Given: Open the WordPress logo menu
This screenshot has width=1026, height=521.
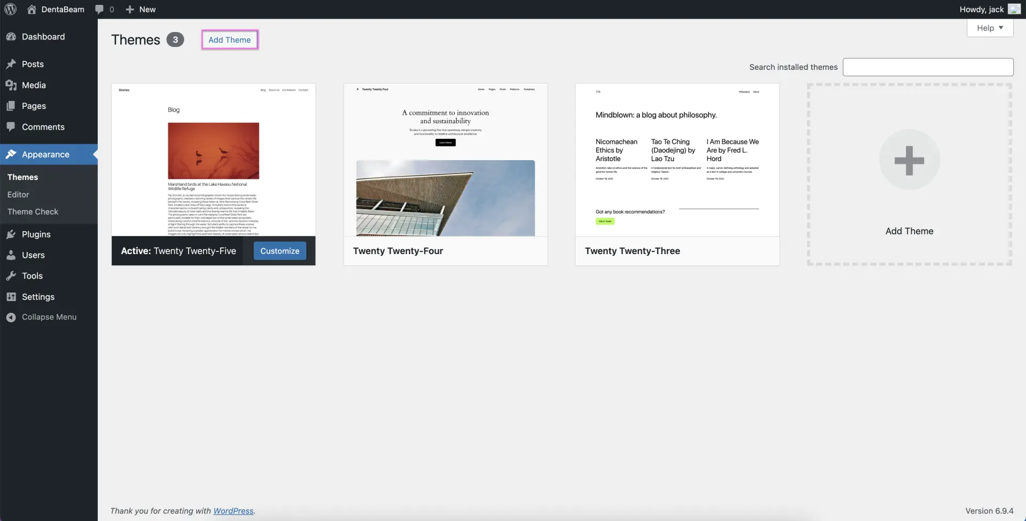Looking at the screenshot, I should click(x=11, y=9).
